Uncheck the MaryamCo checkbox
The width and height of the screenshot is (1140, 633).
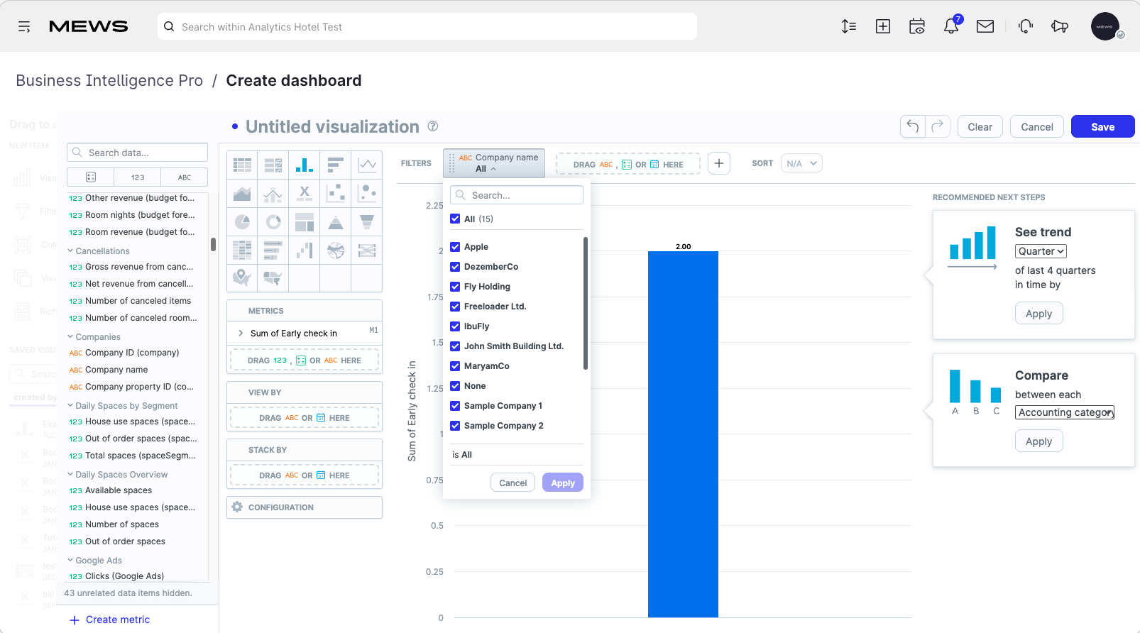pyautogui.click(x=455, y=366)
